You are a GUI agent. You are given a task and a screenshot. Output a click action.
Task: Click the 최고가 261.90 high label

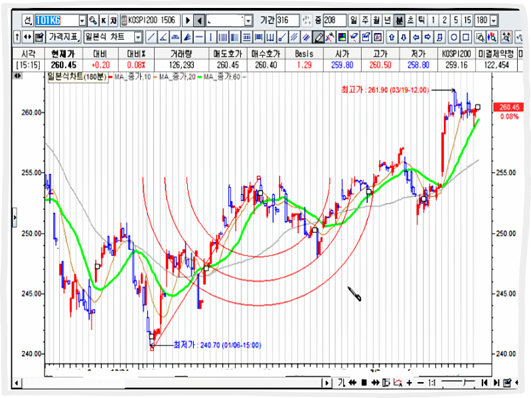pyautogui.click(x=386, y=90)
